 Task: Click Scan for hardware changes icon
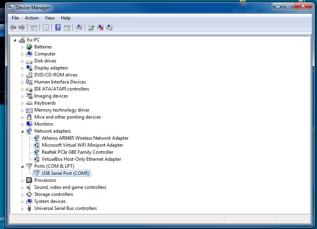pyautogui.click(x=79, y=27)
